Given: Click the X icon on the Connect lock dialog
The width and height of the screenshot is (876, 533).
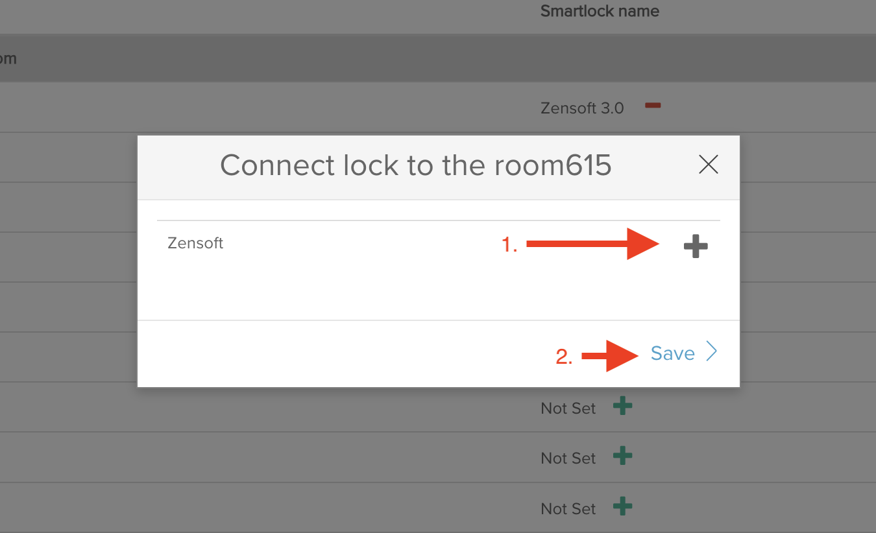Looking at the screenshot, I should pos(709,165).
